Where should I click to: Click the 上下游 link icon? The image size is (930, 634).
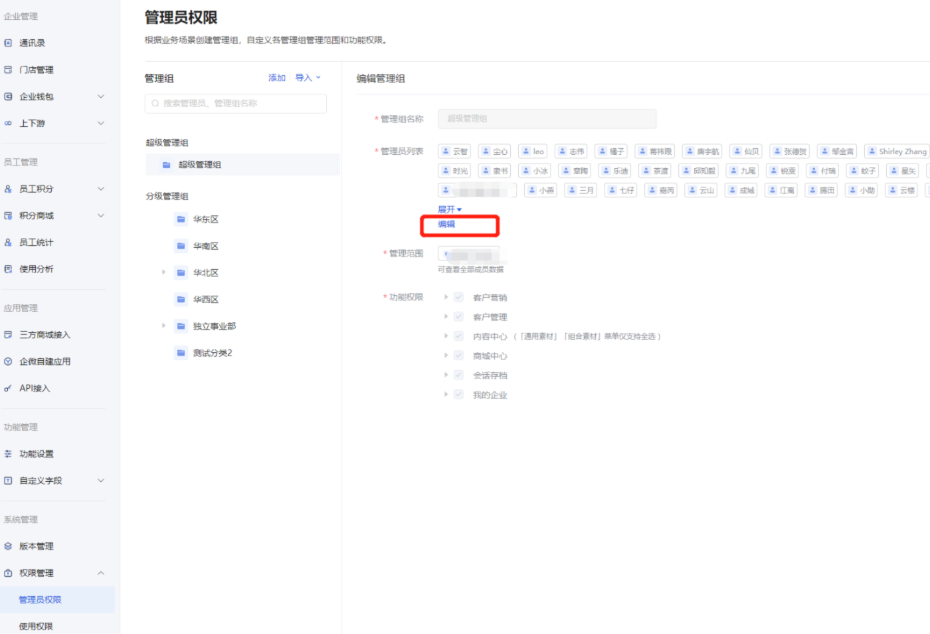coord(8,123)
